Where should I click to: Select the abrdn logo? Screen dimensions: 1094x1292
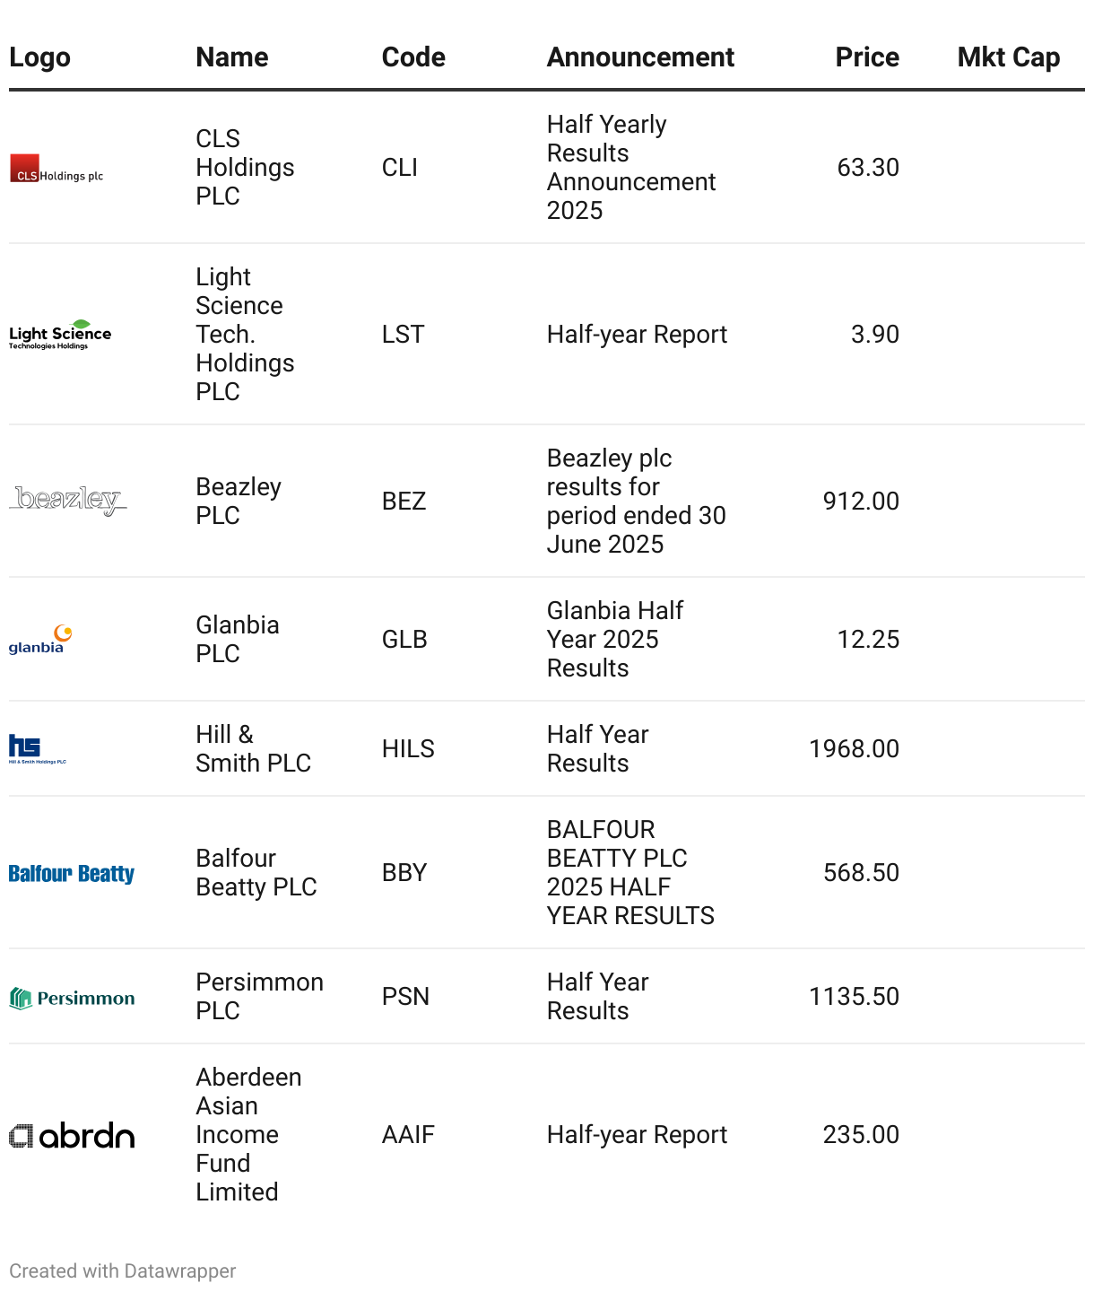(x=72, y=1136)
